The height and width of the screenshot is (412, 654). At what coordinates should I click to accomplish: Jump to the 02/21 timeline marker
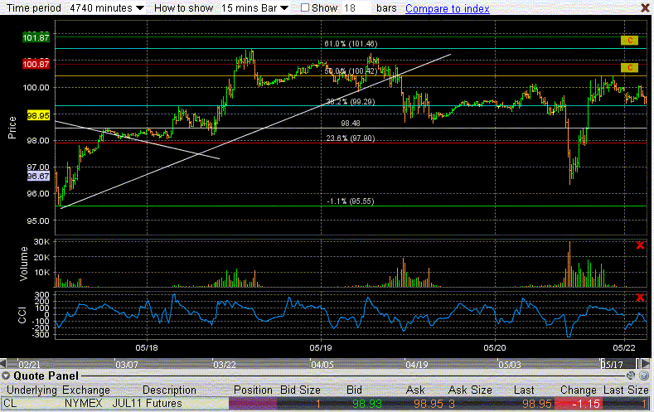(29, 365)
